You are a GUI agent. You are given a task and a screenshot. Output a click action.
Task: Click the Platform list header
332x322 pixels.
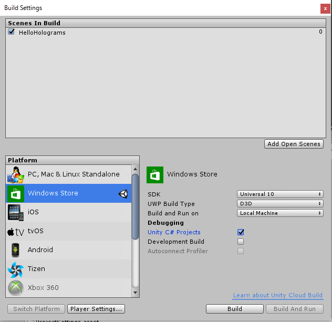pyautogui.click(x=72, y=160)
